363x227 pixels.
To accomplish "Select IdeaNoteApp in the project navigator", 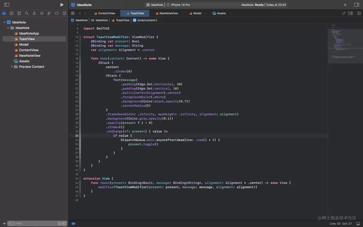I will coord(34,33).
